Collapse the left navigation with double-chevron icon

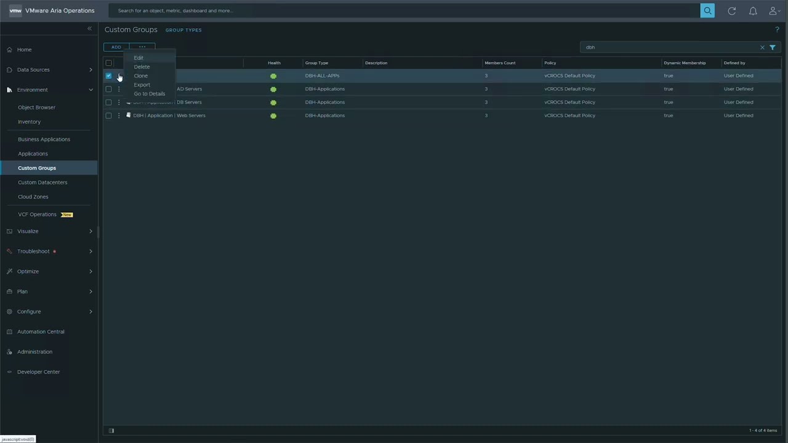click(89, 28)
